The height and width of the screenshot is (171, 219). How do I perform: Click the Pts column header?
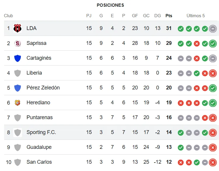point(169,16)
